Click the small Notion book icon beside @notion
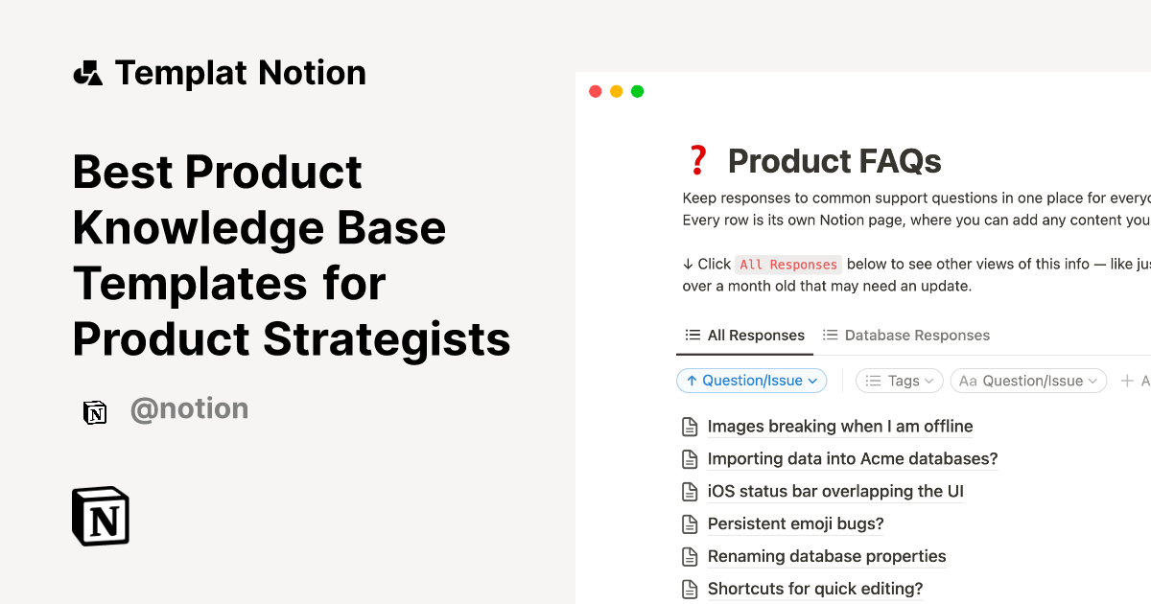 (x=95, y=412)
